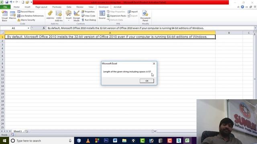Toggle Design Mode
Screen dimensions: 257x144
point(77,16)
